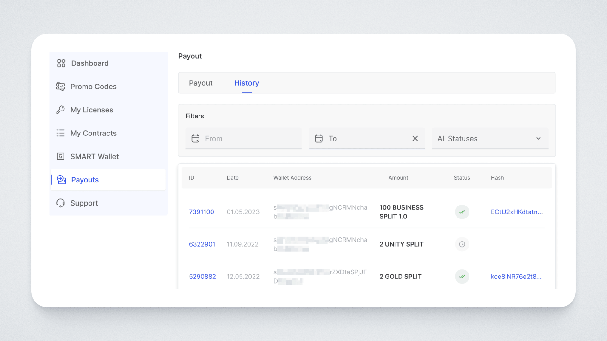Click the Promo Codes ticket icon
The width and height of the screenshot is (607, 341).
click(60, 87)
